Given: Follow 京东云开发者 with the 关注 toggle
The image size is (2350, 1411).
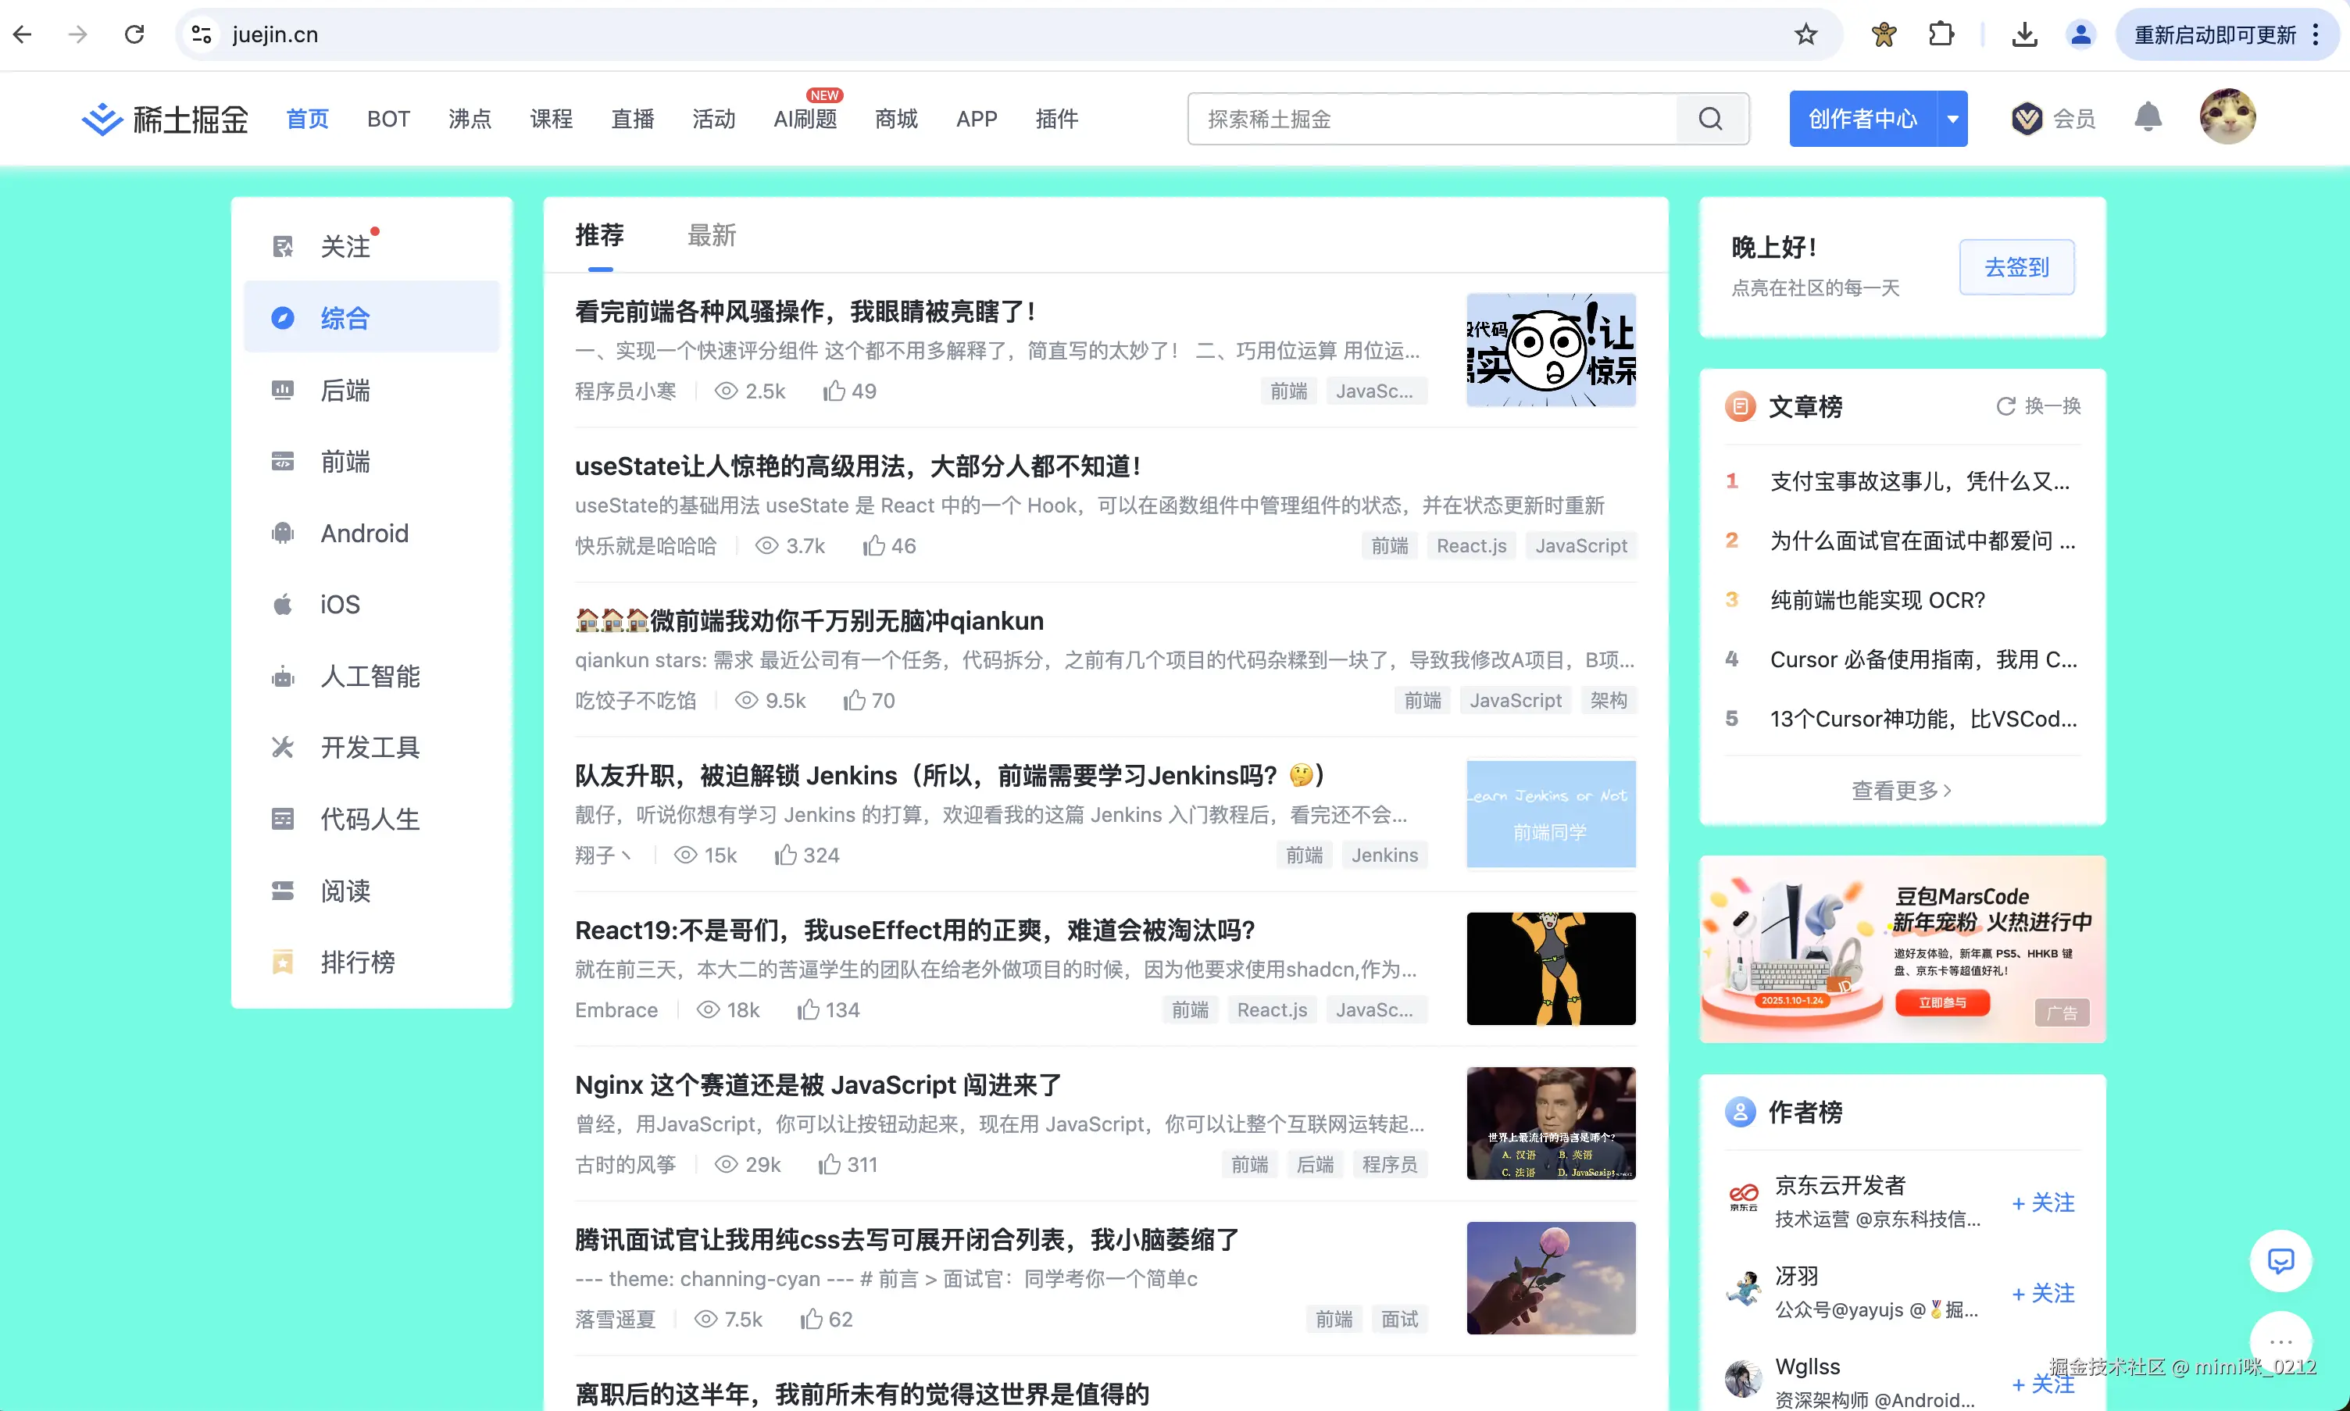Looking at the screenshot, I should pyautogui.click(x=2043, y=1202).
